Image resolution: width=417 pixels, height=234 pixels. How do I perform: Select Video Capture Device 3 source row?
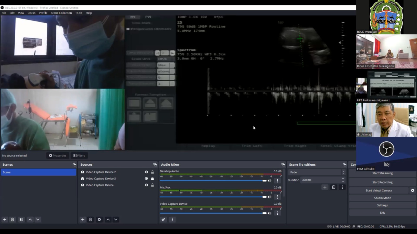[x=117, y=179]
